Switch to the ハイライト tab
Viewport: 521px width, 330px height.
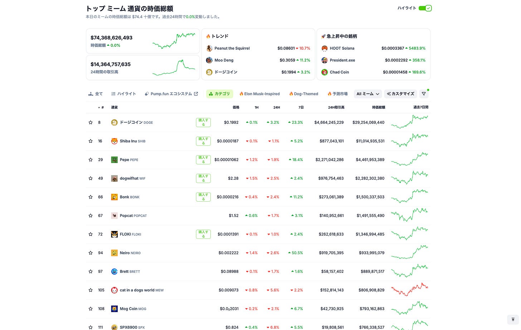[x=123, y=94]
